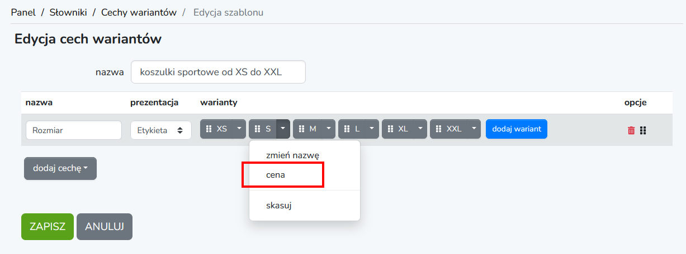Click the row reorder grip icon under opcje
Viewport: 686px width, 254px height.
click(x=643, y=130)
